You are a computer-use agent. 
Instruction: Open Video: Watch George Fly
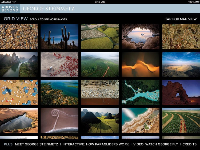coord(156,144)
